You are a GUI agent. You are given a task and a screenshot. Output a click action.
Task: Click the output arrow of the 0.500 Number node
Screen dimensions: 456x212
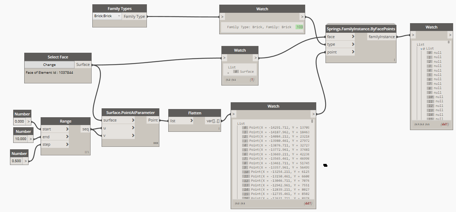[x=25, y=161]
